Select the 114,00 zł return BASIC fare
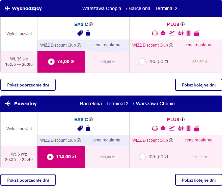The height and width of the screenshot is (186, 222). pyautogui.click(x=61, y=157)
